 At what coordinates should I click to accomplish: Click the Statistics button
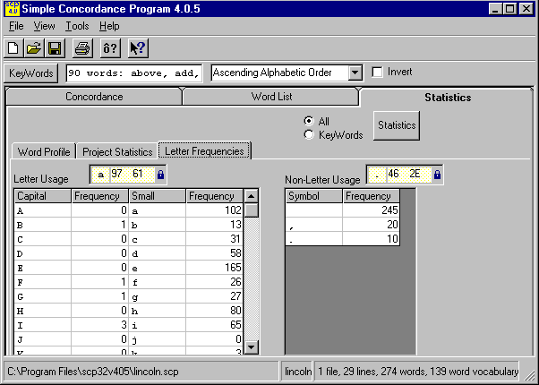(x=397, y=126)
